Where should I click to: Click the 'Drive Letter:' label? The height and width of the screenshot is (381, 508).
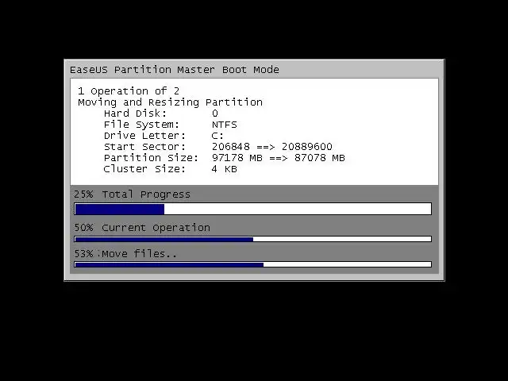pyautogui.click(x=144, y=136)
